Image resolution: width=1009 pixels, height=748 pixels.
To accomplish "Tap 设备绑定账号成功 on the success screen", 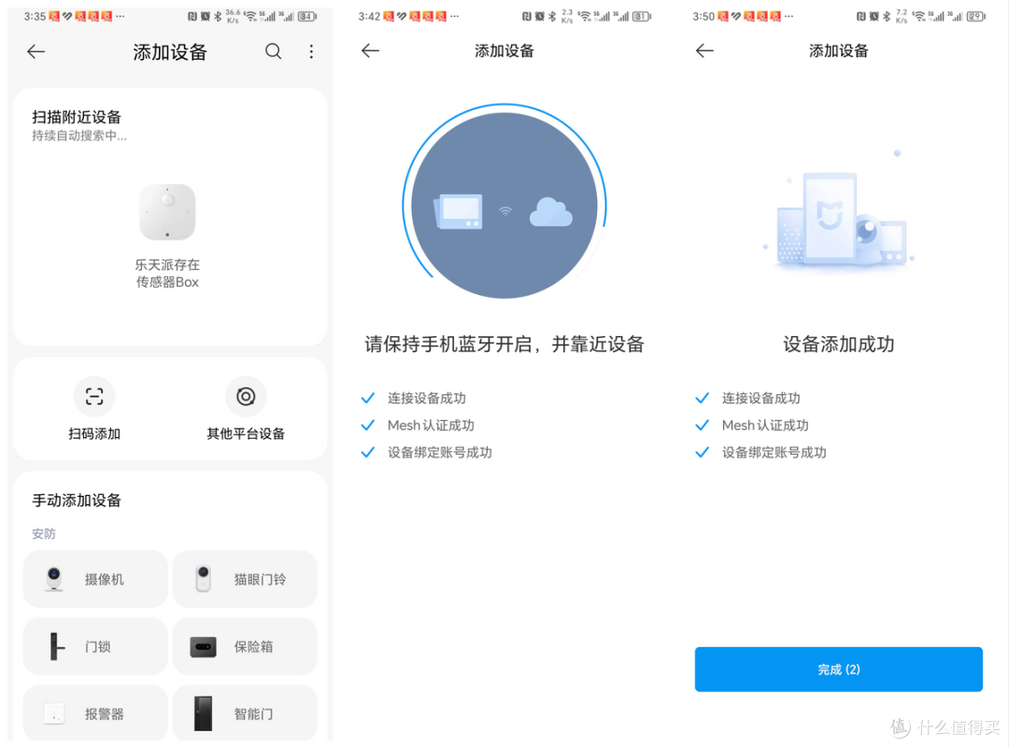I will coord(775,452).
